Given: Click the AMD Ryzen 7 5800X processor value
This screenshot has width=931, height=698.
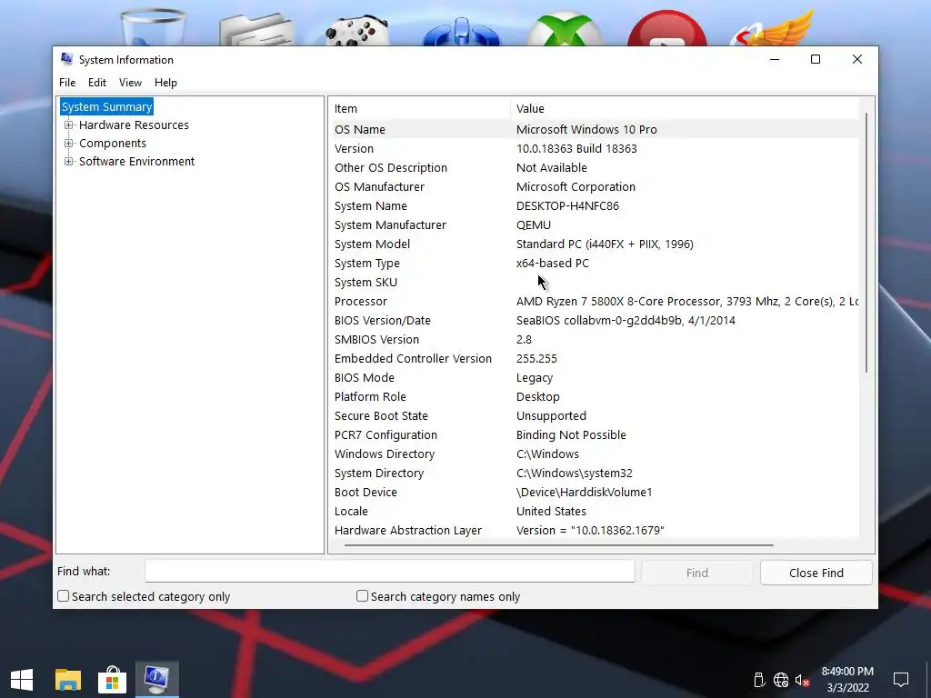Looking at the screenshot, I should (687, 301).
